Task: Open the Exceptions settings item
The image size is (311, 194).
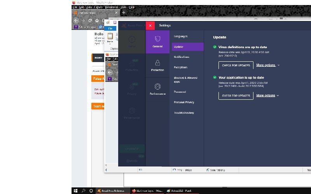Action: [180, 67]
